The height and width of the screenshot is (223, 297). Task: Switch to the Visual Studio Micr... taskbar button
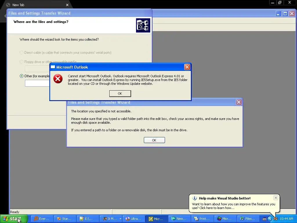click(225, 219)
